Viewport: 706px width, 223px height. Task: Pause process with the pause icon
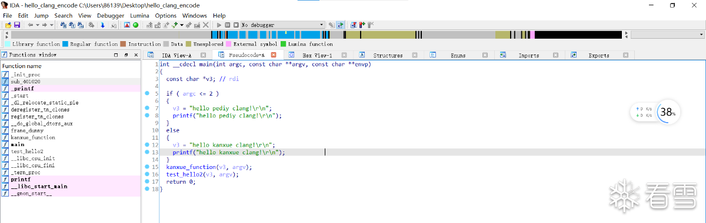(227, 25)
